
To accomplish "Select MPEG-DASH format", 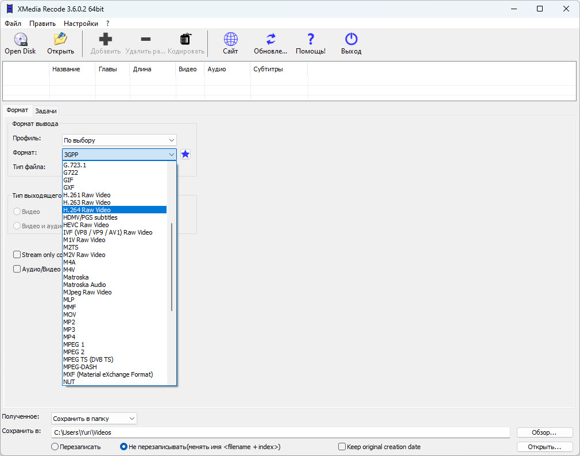I will [115, 367].
